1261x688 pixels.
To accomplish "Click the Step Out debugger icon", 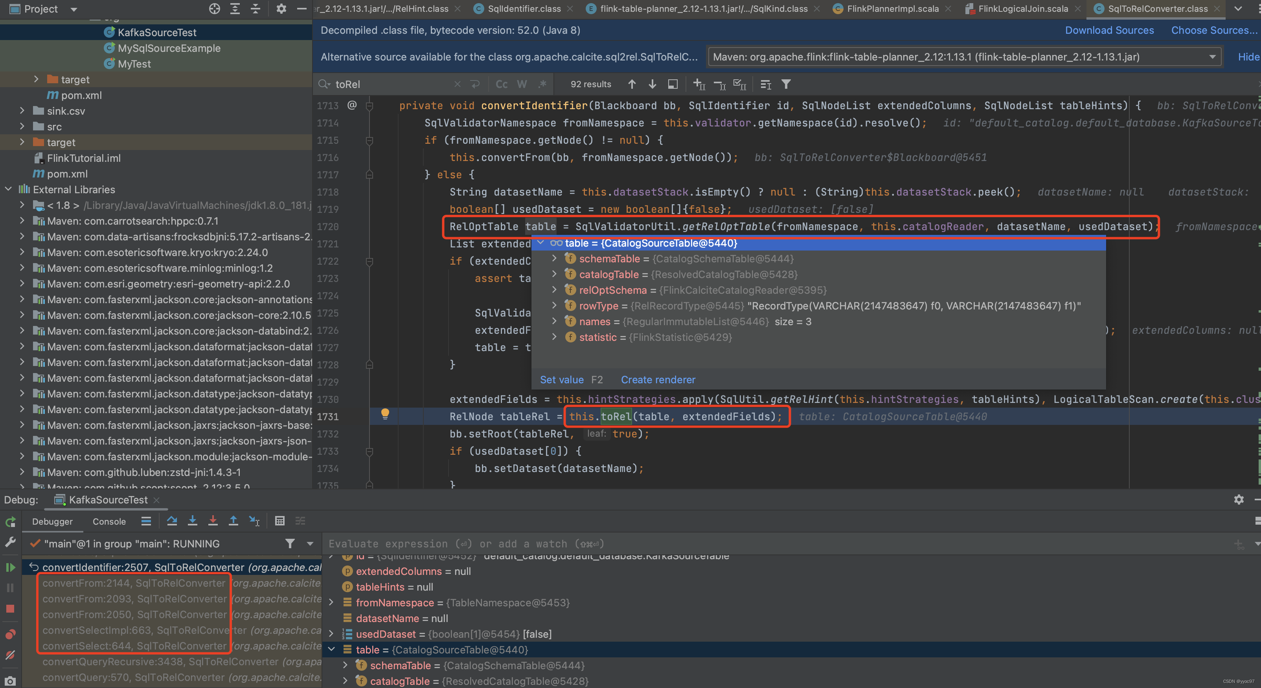I will tap(233, 521).
